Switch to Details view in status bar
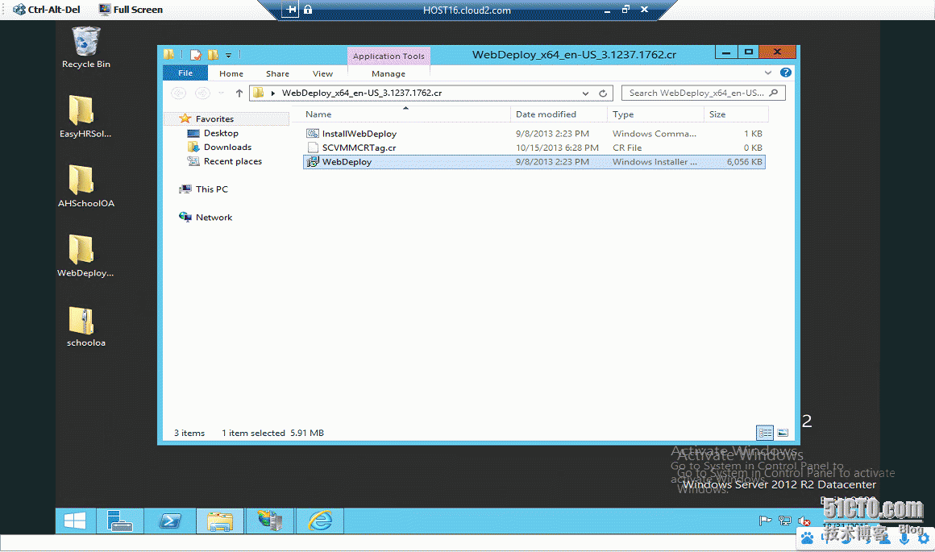This screenshot has height=552, width=935. [x=764, y=433]
